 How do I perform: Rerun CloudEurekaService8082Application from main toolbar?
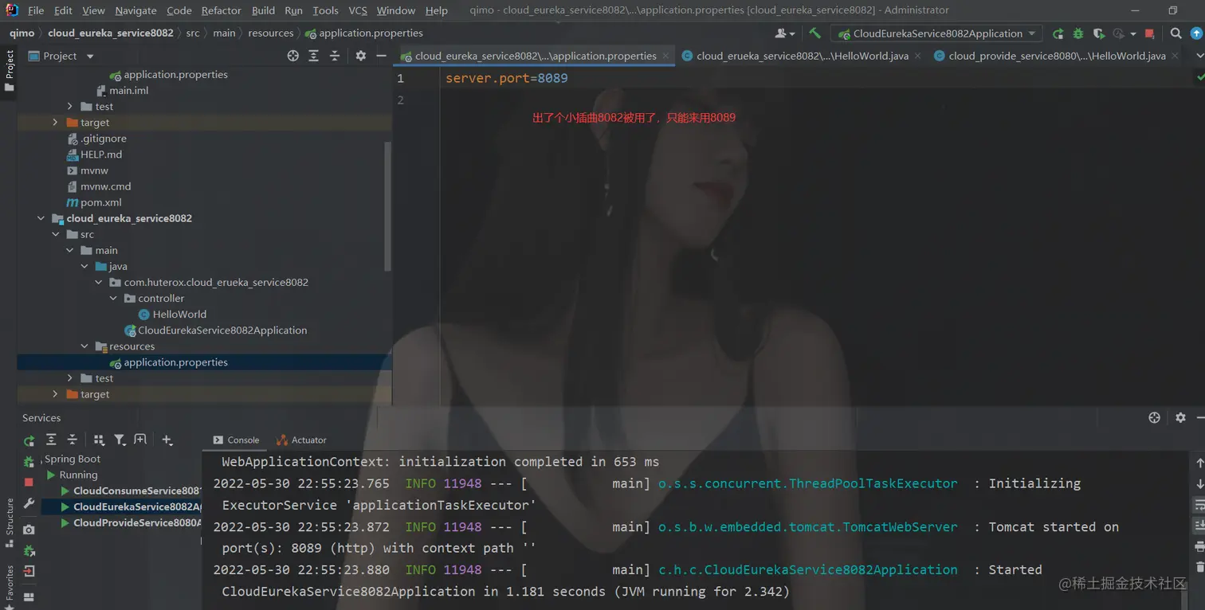[1058, 33]
